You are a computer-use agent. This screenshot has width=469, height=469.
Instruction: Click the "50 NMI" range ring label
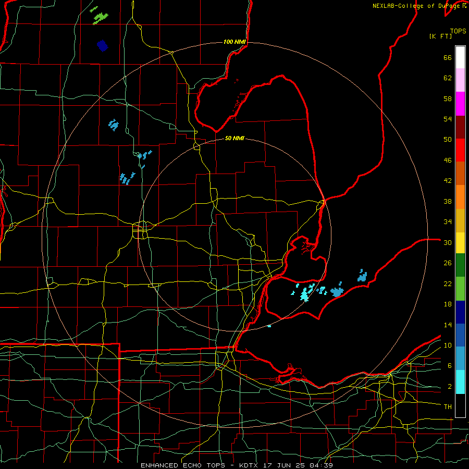(x=234, y=138)
